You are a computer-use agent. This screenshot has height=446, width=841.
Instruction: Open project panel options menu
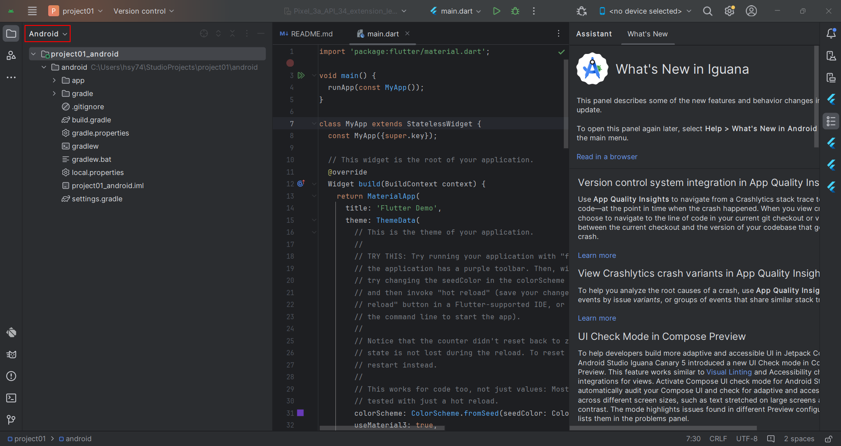click(247, 33)
